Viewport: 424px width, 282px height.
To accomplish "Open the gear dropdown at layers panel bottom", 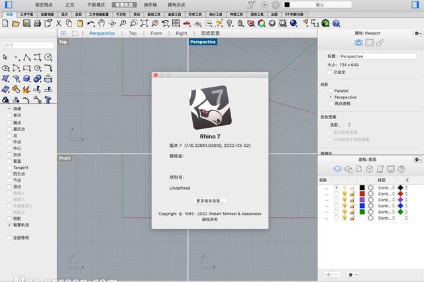I will pos(352,275).
